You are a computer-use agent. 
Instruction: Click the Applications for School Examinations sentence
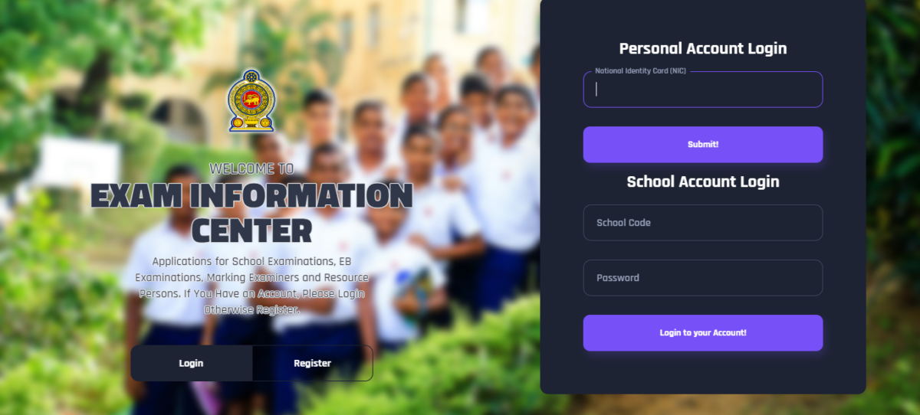pos(251,261)
